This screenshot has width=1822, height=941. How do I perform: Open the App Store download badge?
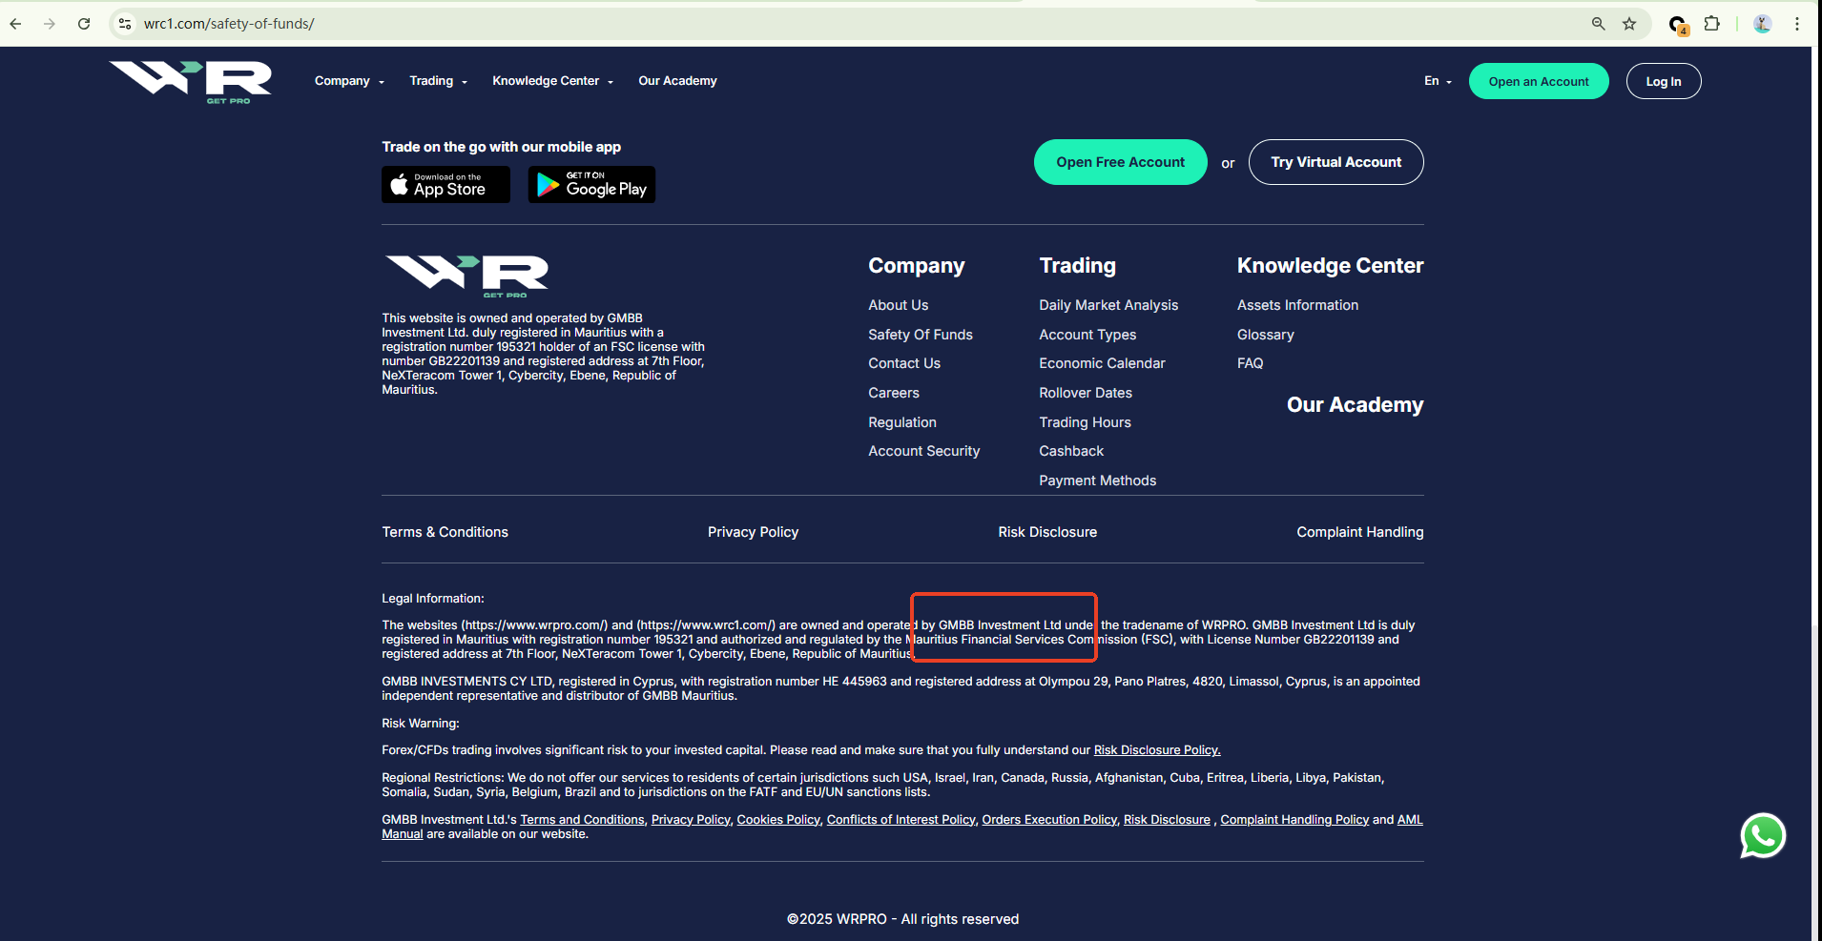[445, 185]
